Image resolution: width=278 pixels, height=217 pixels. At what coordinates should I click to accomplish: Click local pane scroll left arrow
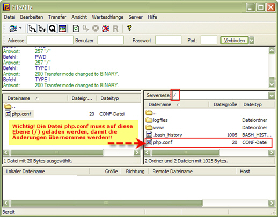[x=6, y=152]
